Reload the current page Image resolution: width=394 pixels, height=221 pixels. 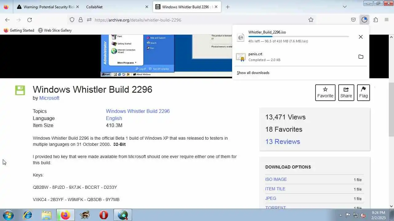click(30, 20)
